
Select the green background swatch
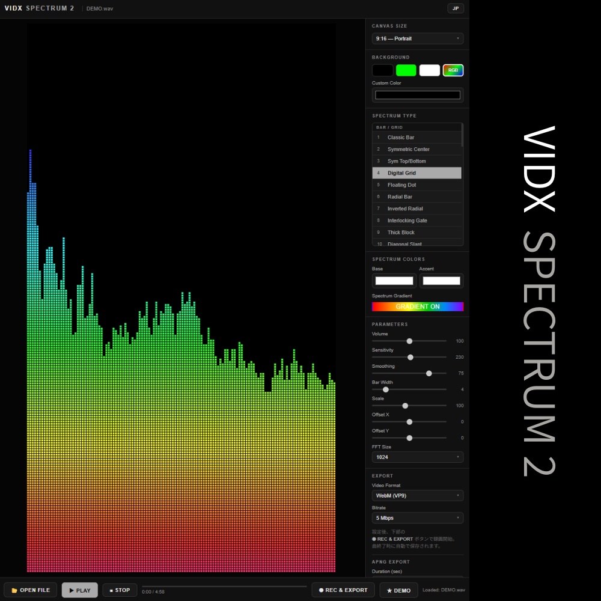[x=406, y=70]
